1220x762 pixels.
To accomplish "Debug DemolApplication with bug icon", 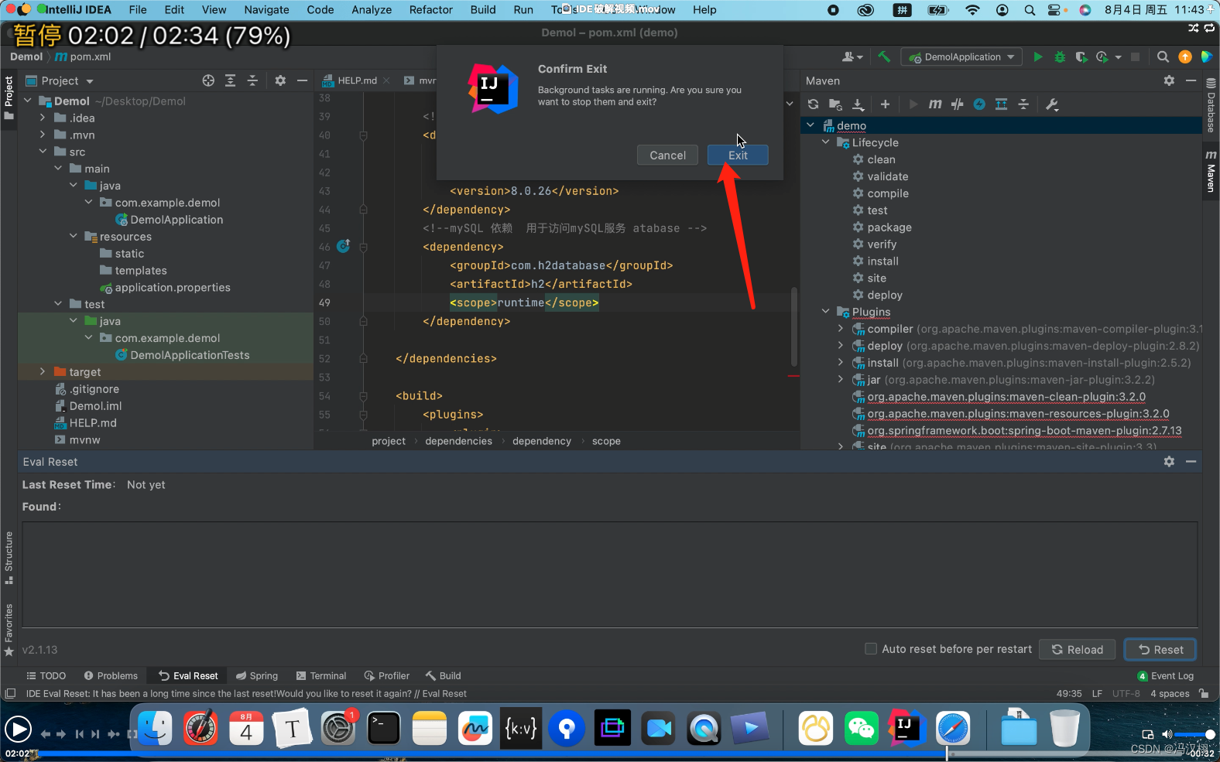I will [x=1060, y=56].
